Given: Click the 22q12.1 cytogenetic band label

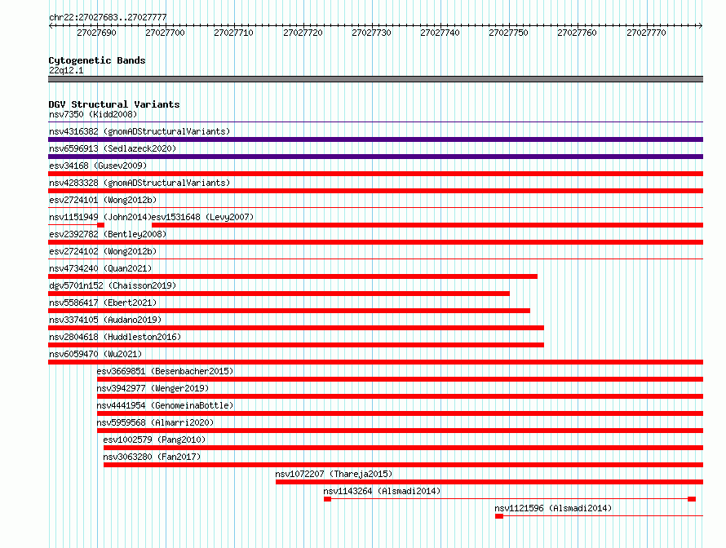Looking at the screenshot, I should (x=66, y=70).
